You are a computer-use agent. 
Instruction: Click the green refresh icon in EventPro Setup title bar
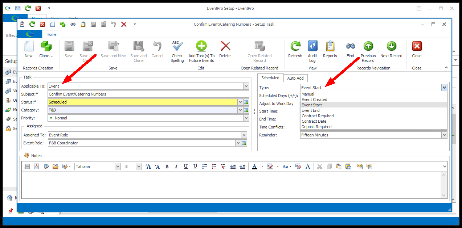(x=28, y=8)
